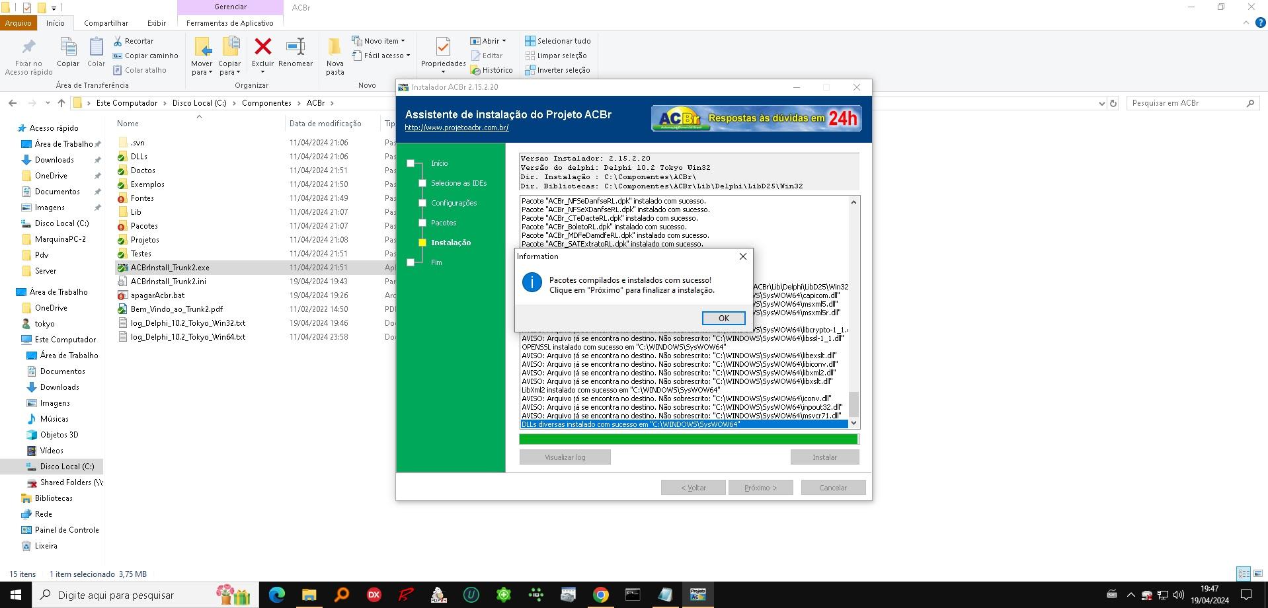Switch to the Exibir ribbon tab
Image resolution: width=1268 pixels, height=608 pixels.
[157, 22]
